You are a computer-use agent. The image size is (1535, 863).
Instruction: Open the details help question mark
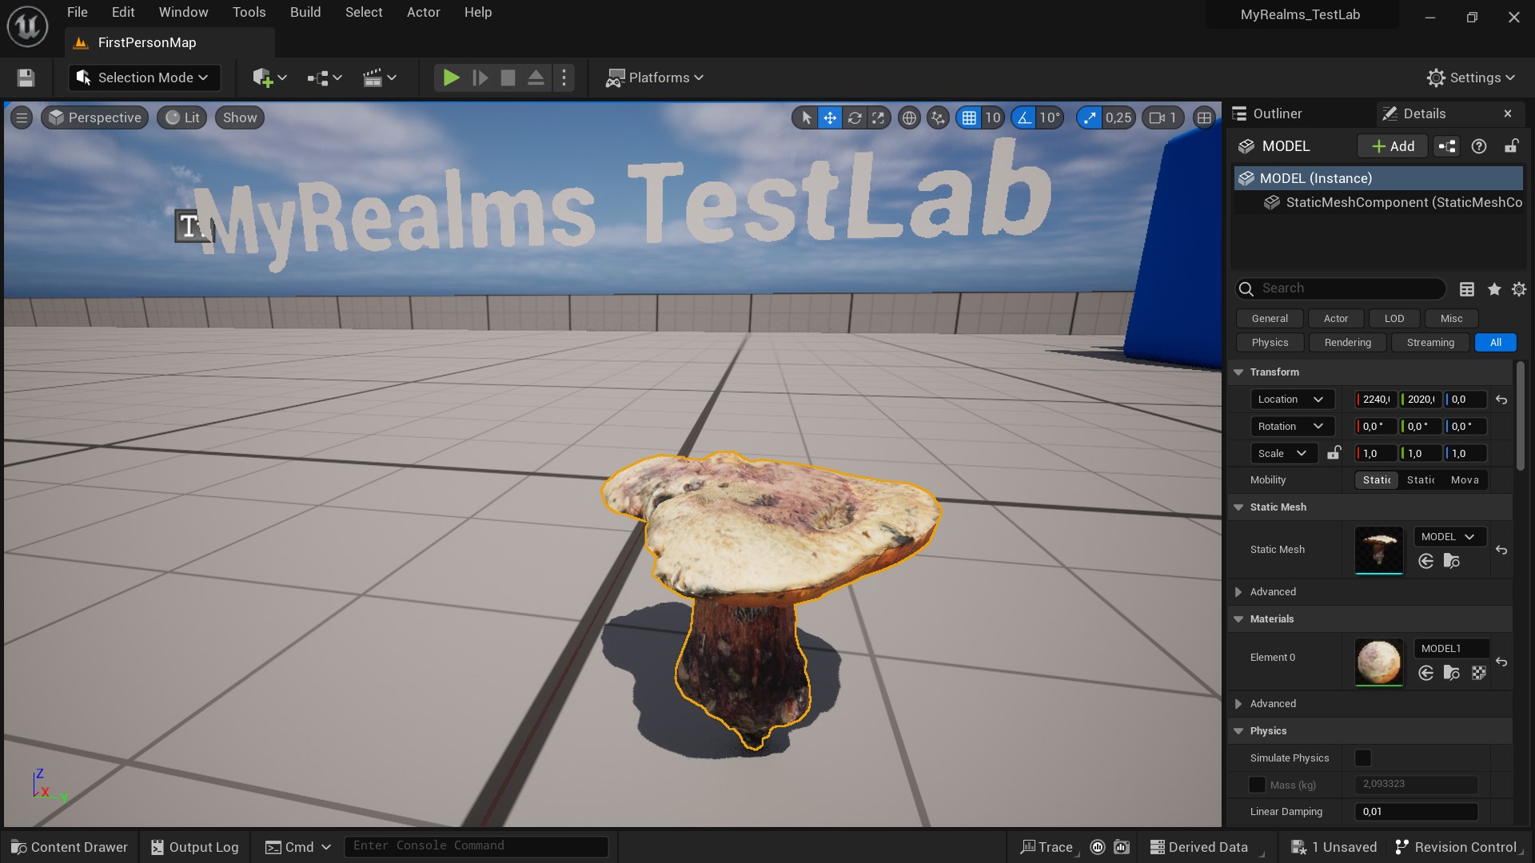click(x=1479, y=146)
